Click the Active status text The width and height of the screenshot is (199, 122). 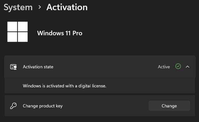coord(164,67)
